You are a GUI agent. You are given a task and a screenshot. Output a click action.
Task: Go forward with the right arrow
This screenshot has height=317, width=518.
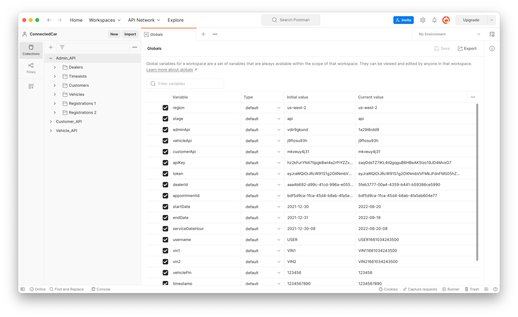click(60, 20)
